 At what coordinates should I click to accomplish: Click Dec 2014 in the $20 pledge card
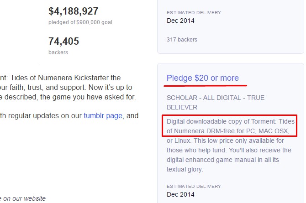180,194
